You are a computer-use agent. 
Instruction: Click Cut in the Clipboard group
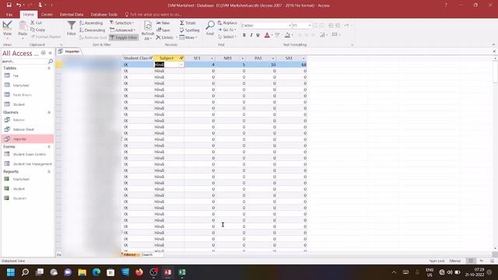click(36, 23)
